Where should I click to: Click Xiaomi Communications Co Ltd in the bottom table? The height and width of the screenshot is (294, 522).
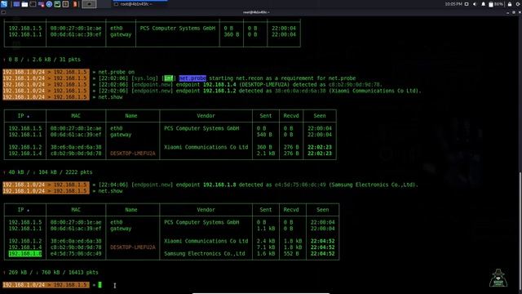pos(206,241)
